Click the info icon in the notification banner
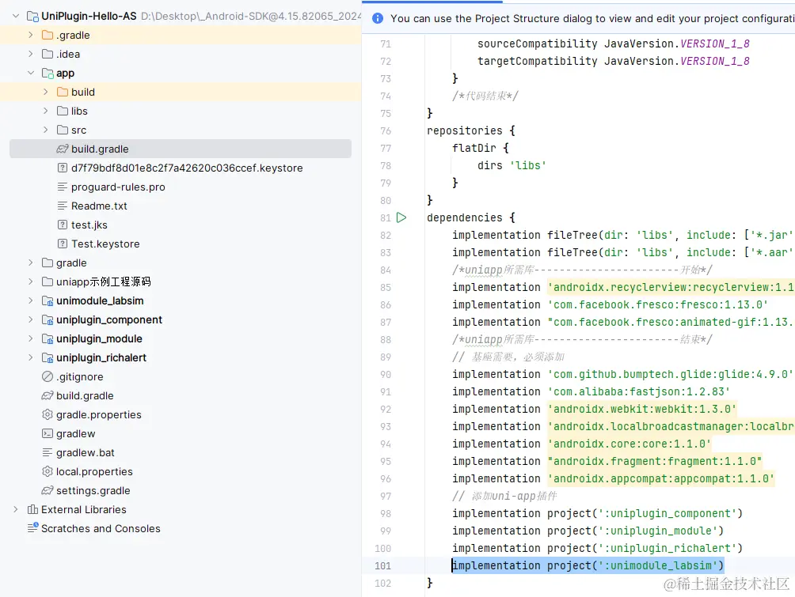Image resolution: width=795 pixels, height=597 pixels. tap(377, 18)
